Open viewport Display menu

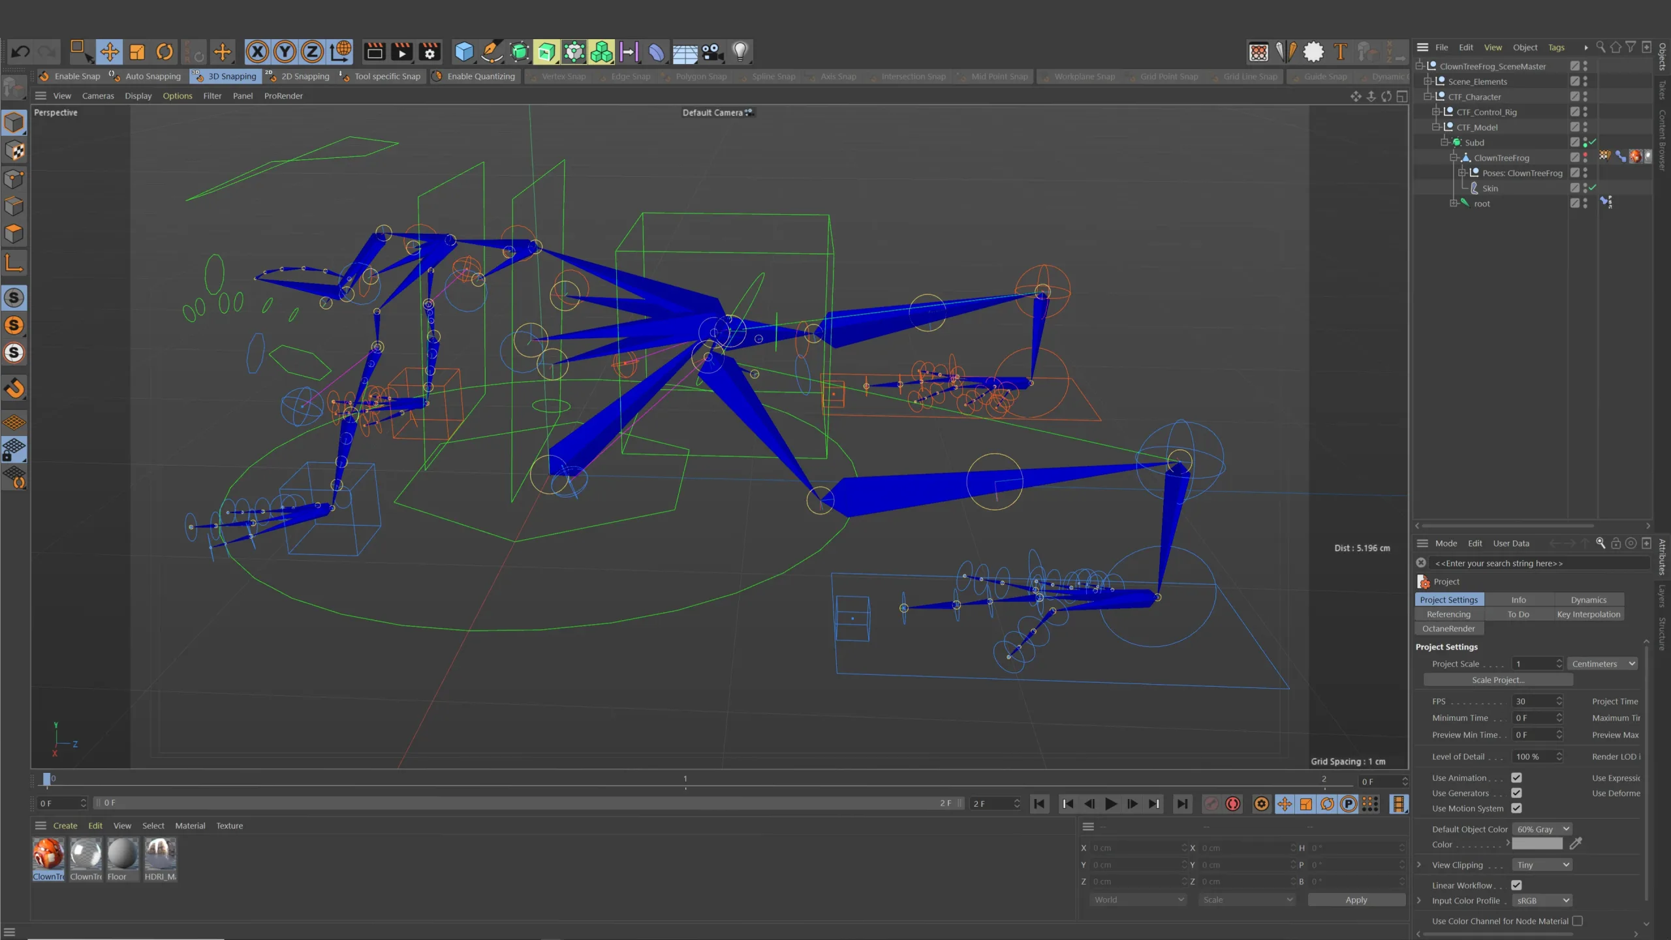coord(138,95)
